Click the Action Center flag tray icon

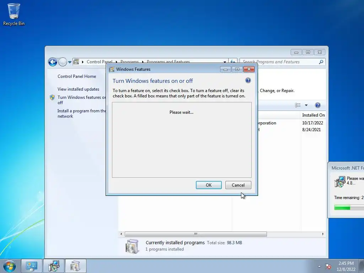pos(328,266)
